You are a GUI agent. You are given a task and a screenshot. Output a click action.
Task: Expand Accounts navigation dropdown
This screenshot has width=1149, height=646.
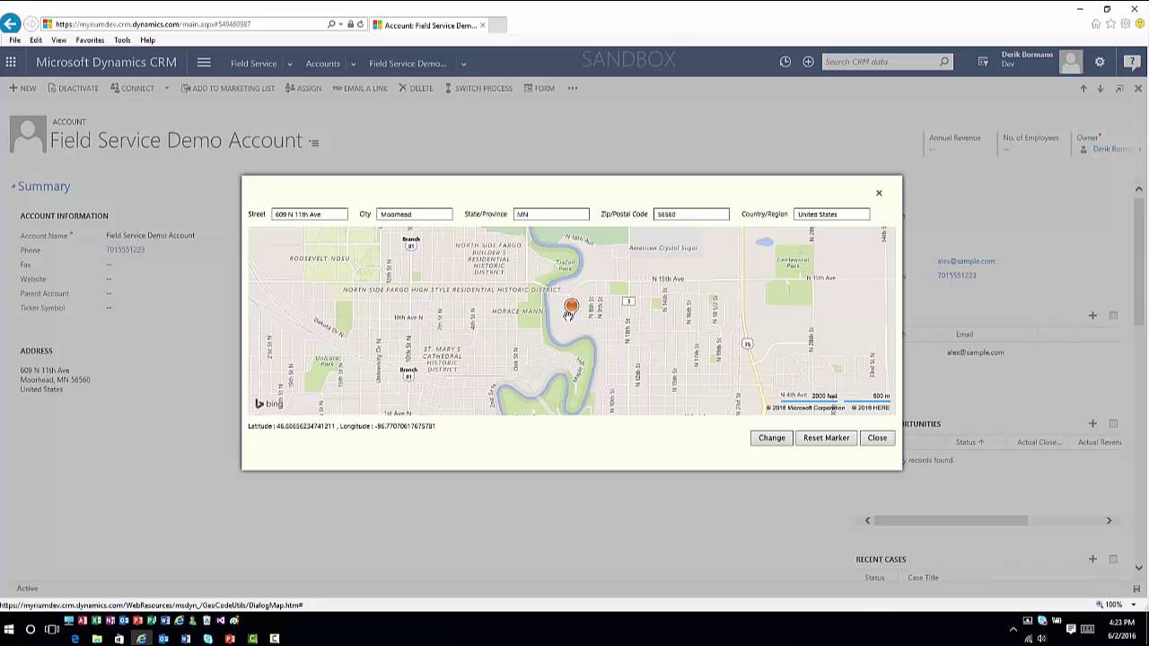353,64
